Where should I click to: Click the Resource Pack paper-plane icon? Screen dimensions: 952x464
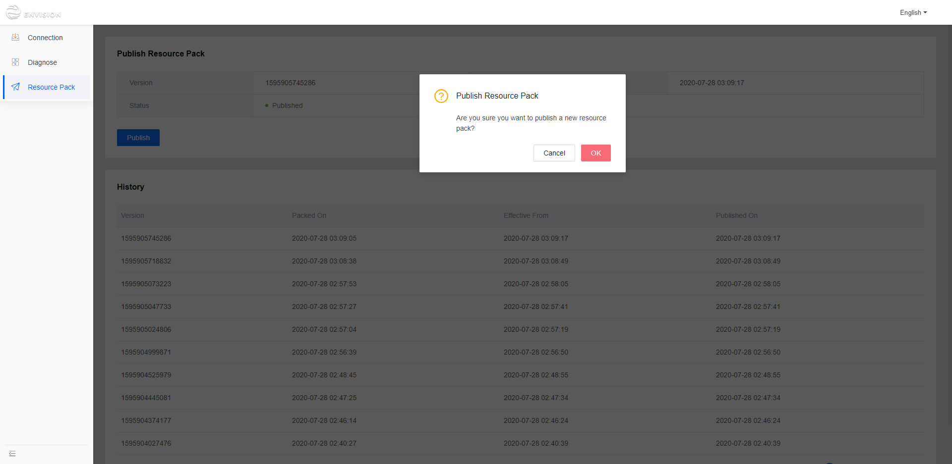[x=15, y=87]
